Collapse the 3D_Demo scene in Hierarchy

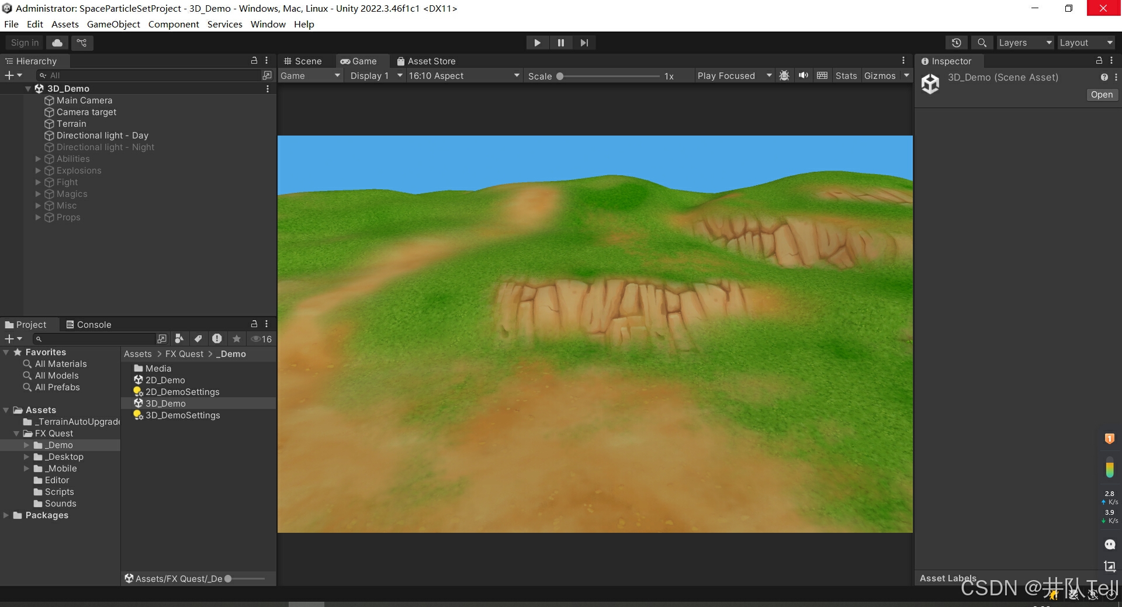click(28, 89)
